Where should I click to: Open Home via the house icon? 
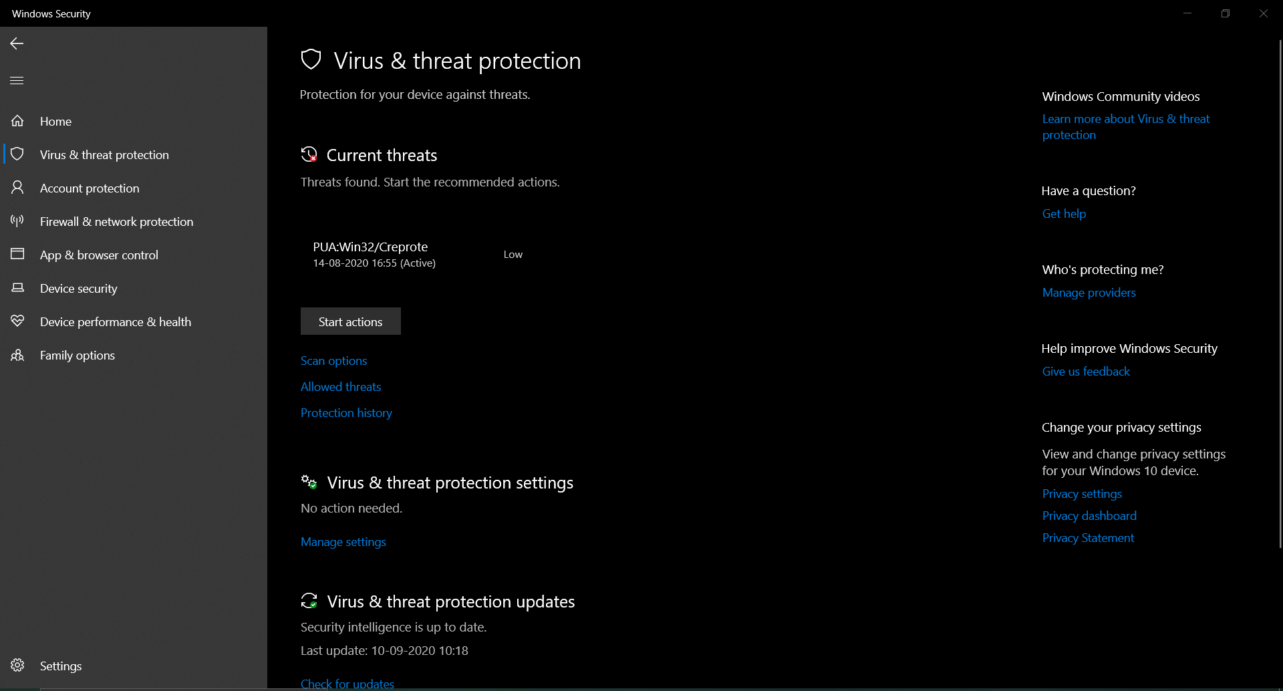tap(17, 121)
